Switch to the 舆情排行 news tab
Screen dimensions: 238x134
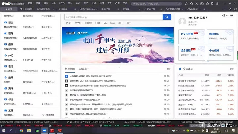point(84,69)
